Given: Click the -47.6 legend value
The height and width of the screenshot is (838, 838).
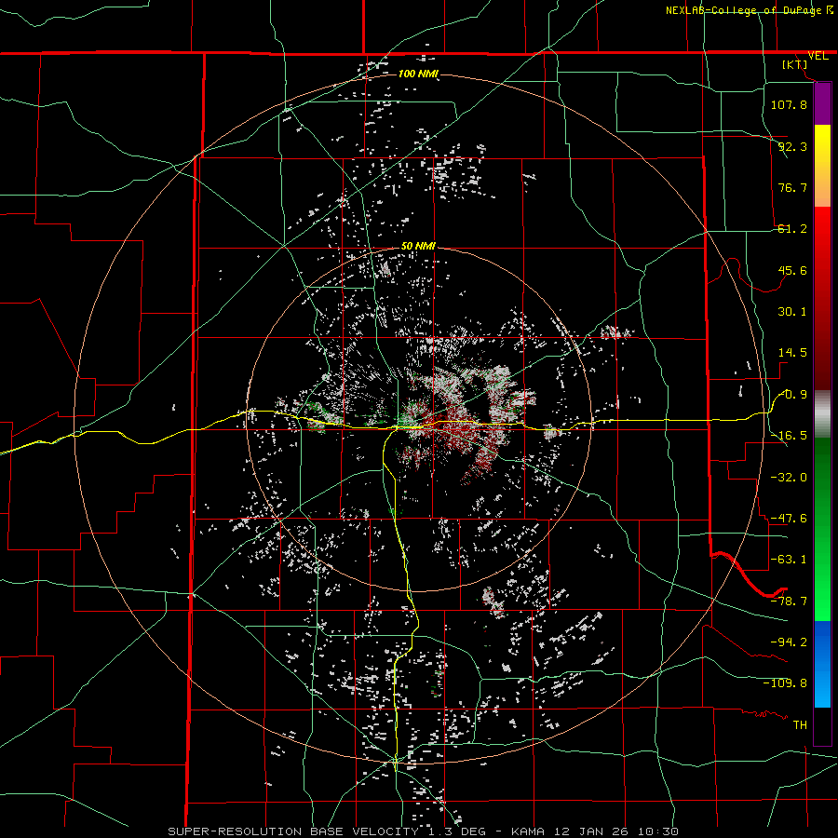Looking at the screenshot, I should (789, 519).
